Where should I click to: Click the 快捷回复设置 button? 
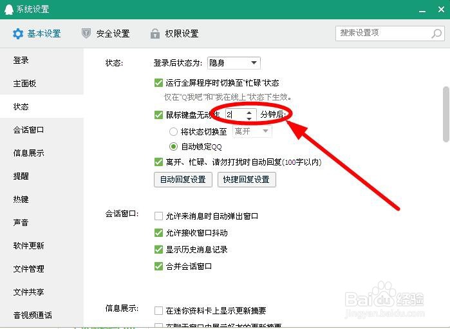(x=247, y=180)
